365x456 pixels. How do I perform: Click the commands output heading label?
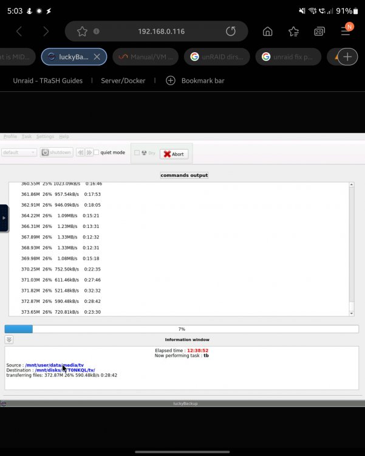click(x=184, y=175)
